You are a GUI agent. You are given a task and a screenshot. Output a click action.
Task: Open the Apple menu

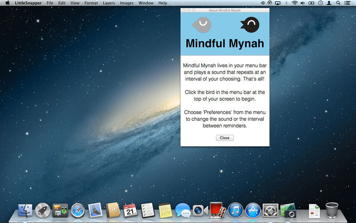point(8,3)
